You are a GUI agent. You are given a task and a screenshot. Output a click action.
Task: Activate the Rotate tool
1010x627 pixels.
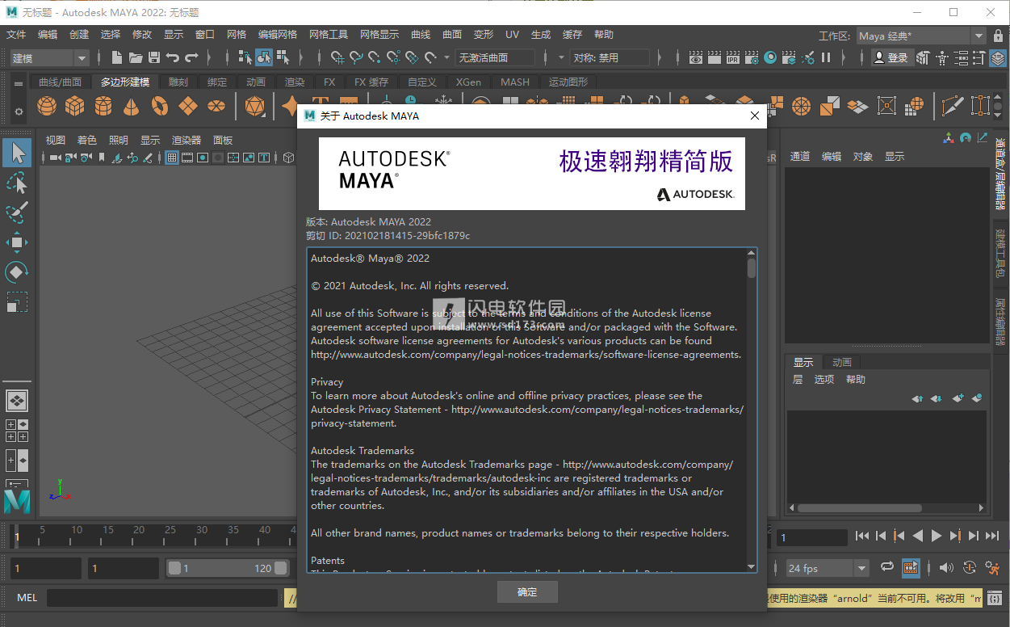click(x=17, y=272)
